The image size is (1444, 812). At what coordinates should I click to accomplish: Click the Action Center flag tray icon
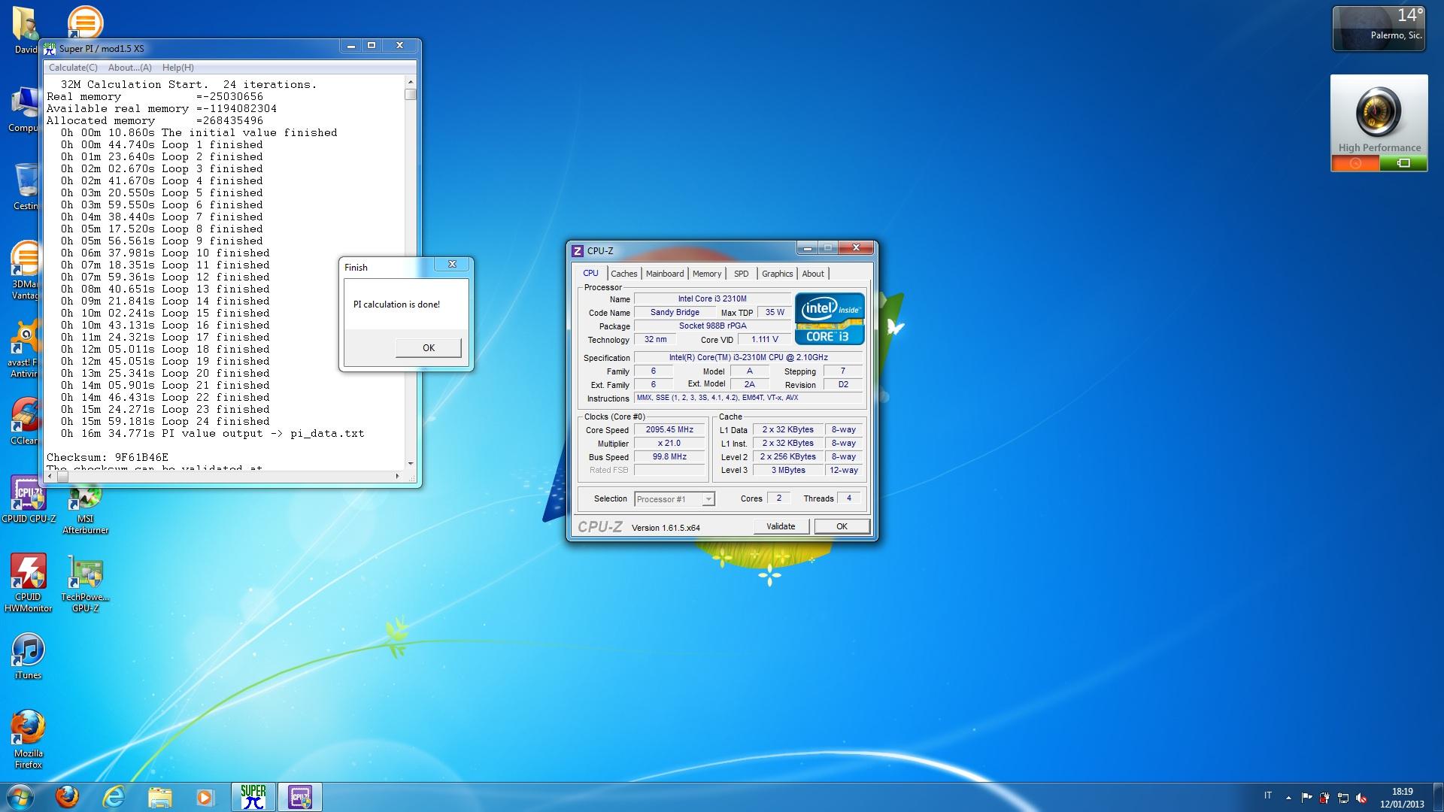click(1306, 798)
